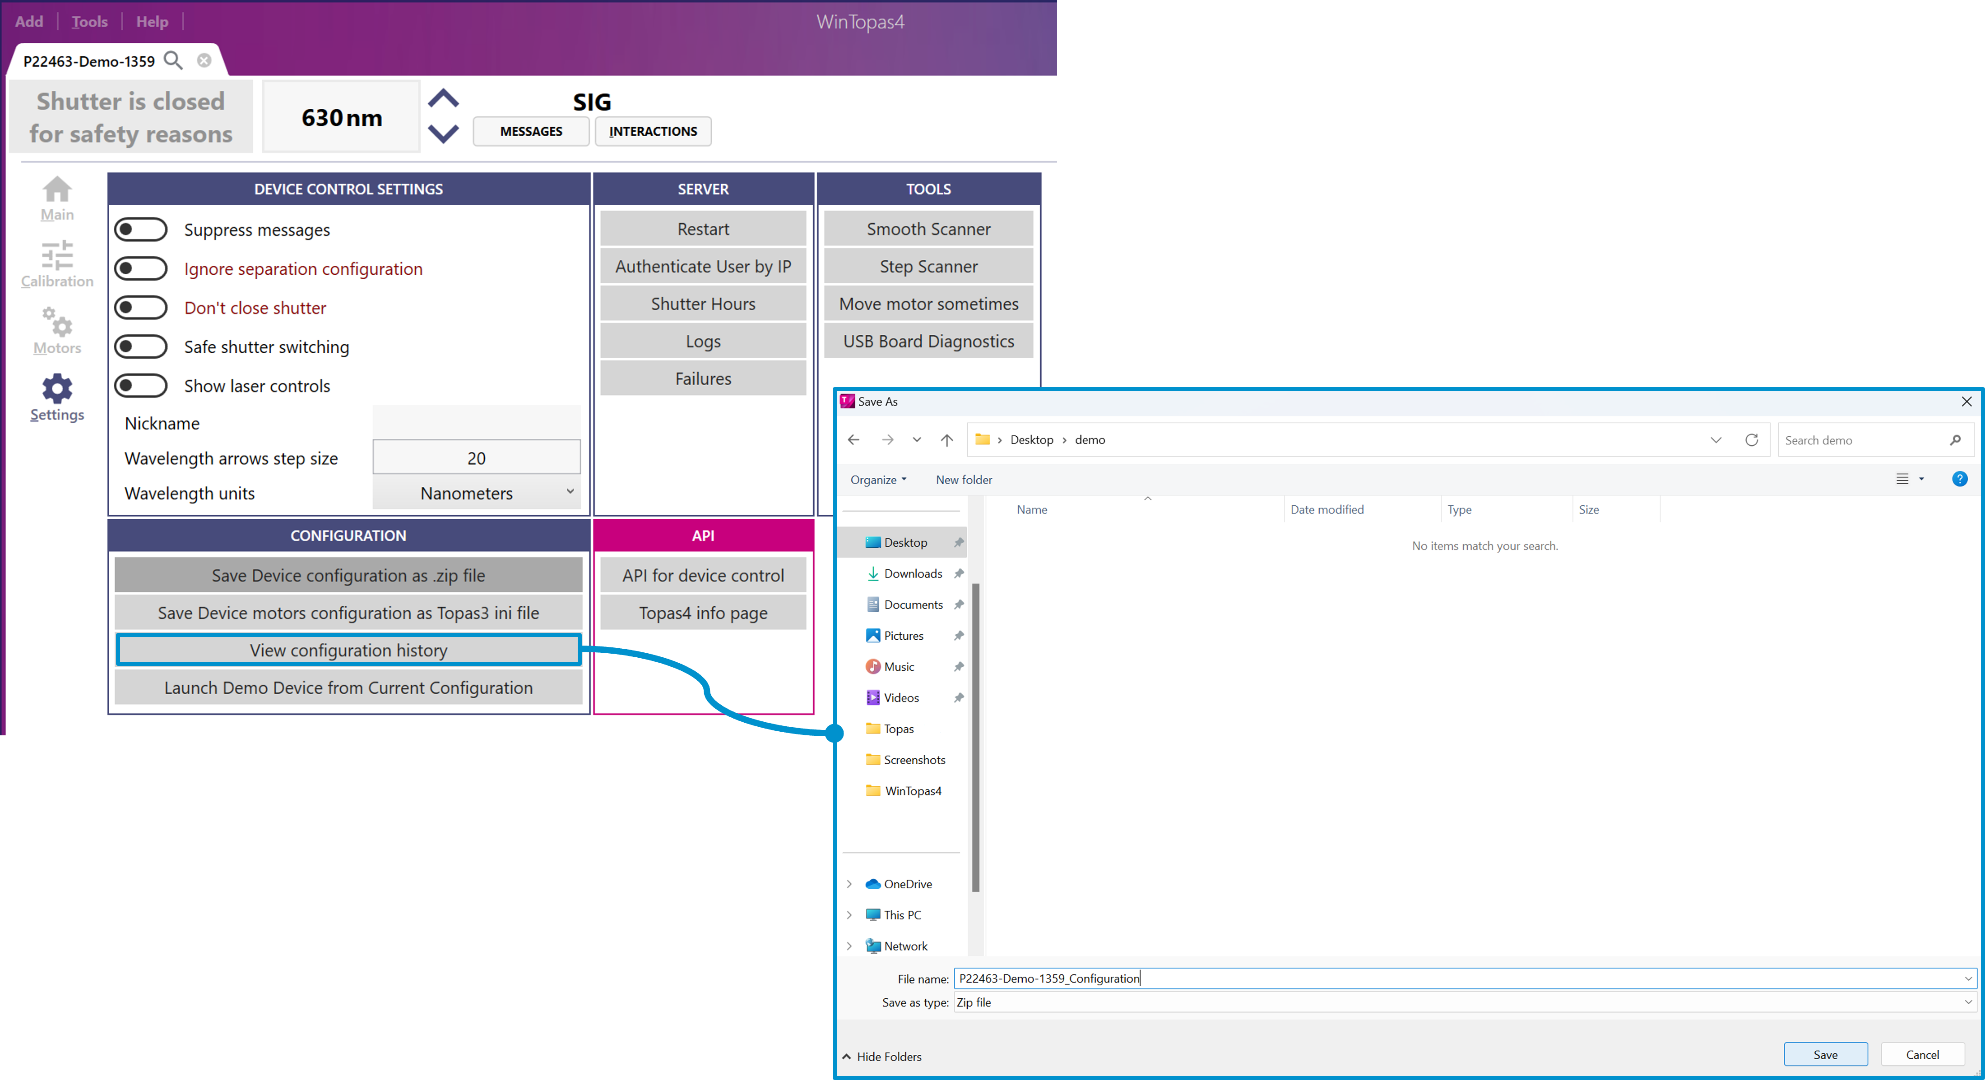Decrease wavelength with the down arrow
Screen dimensions: 1985x1080
(443, 133)
